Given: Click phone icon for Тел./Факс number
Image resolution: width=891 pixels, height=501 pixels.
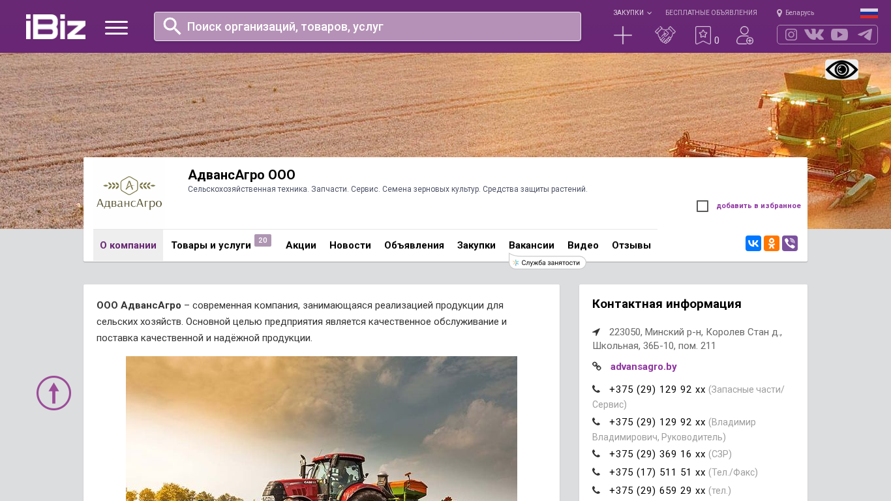Looking at the screenshot, I should [x=596, y=472].
